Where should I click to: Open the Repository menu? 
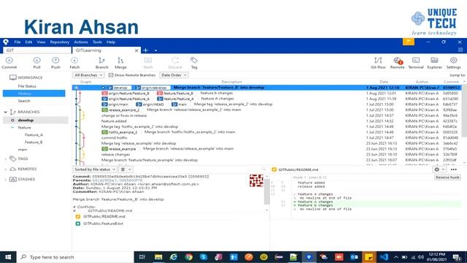(60, 42)
